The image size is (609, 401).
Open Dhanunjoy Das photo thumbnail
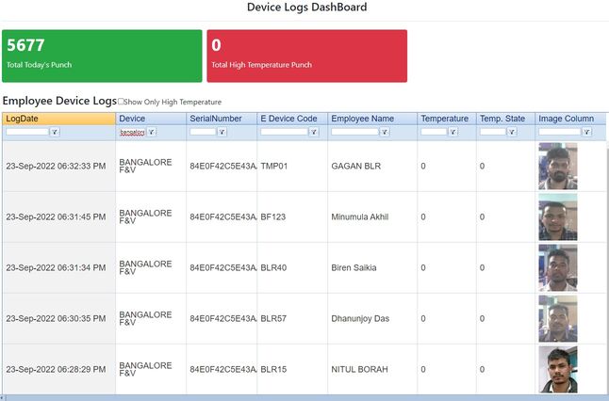(x=558, y=318)
